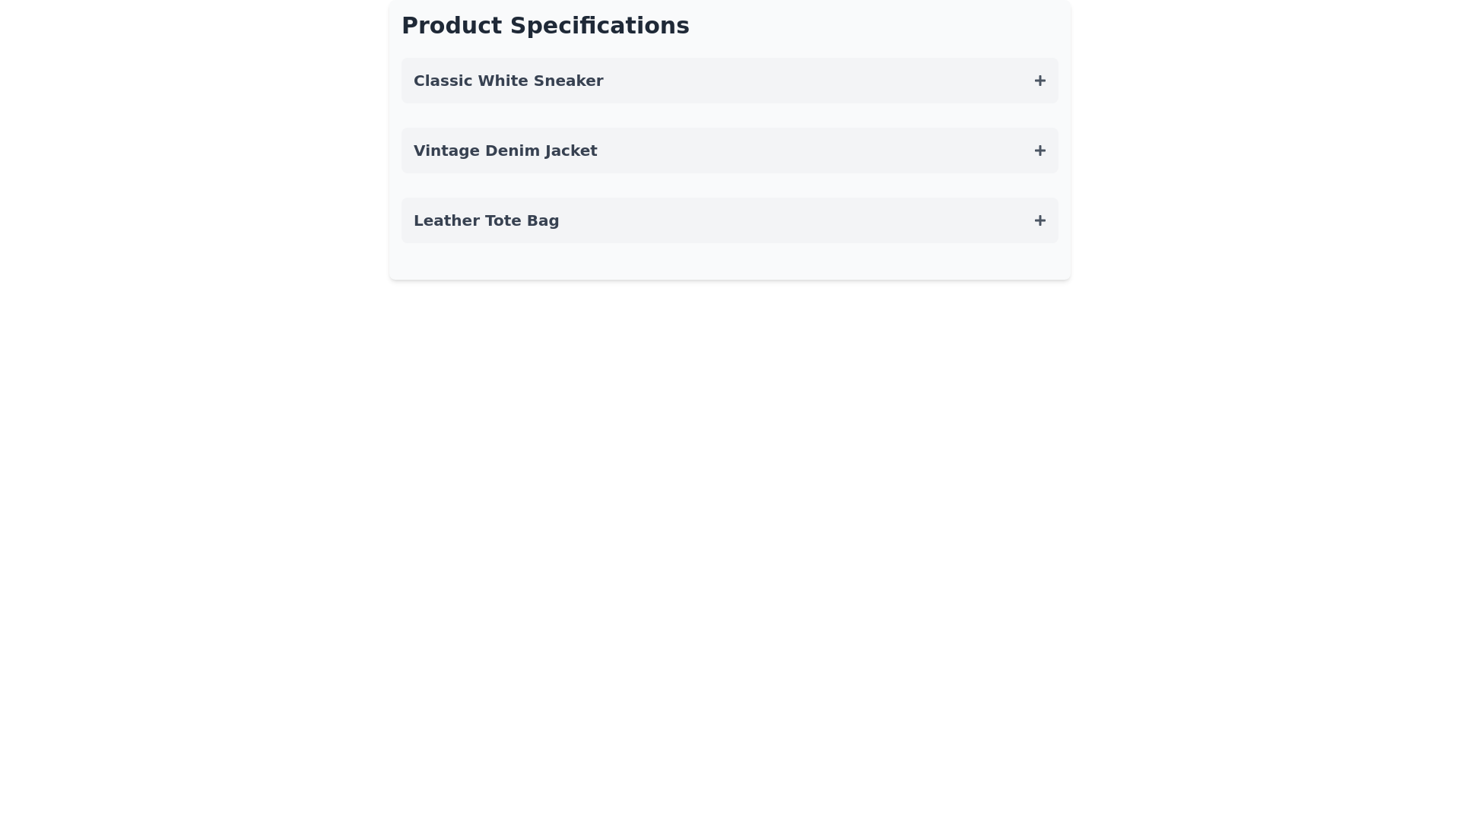1460x821 pixels.
Task: Show specifications for the tote bag
Action: (729, 220)
